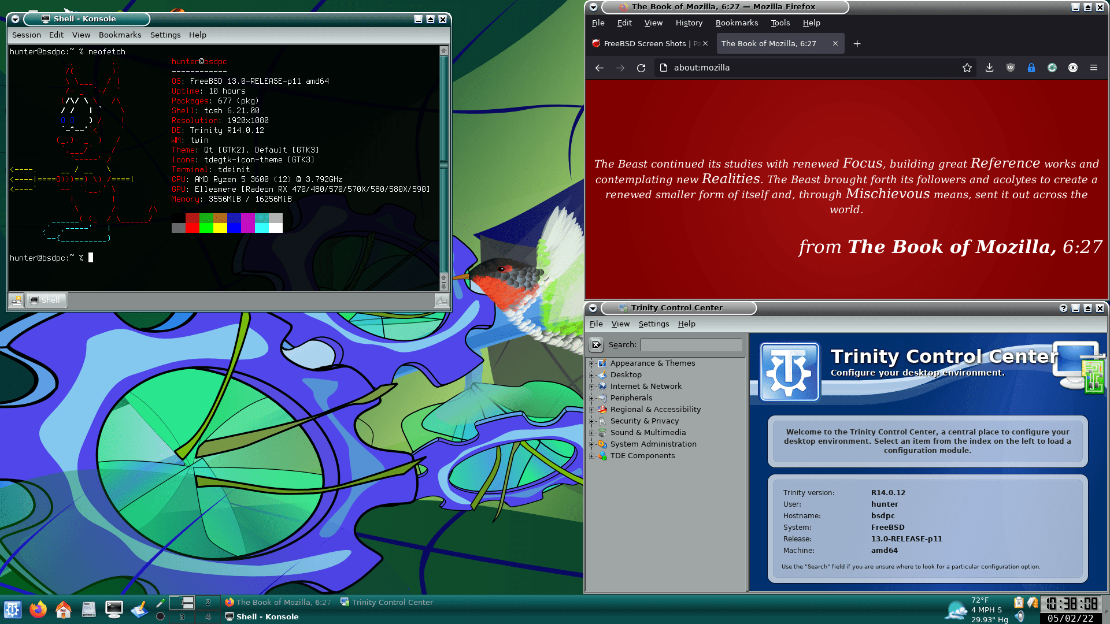Open the Trinity start menu
The height and width of the screenshot is (624, 1110).
point(13,610)
